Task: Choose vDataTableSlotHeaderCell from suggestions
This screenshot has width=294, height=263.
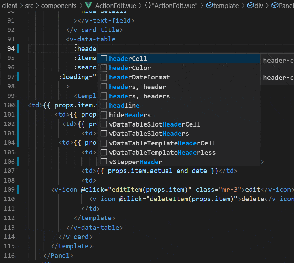Action: [x=155, y=124]
